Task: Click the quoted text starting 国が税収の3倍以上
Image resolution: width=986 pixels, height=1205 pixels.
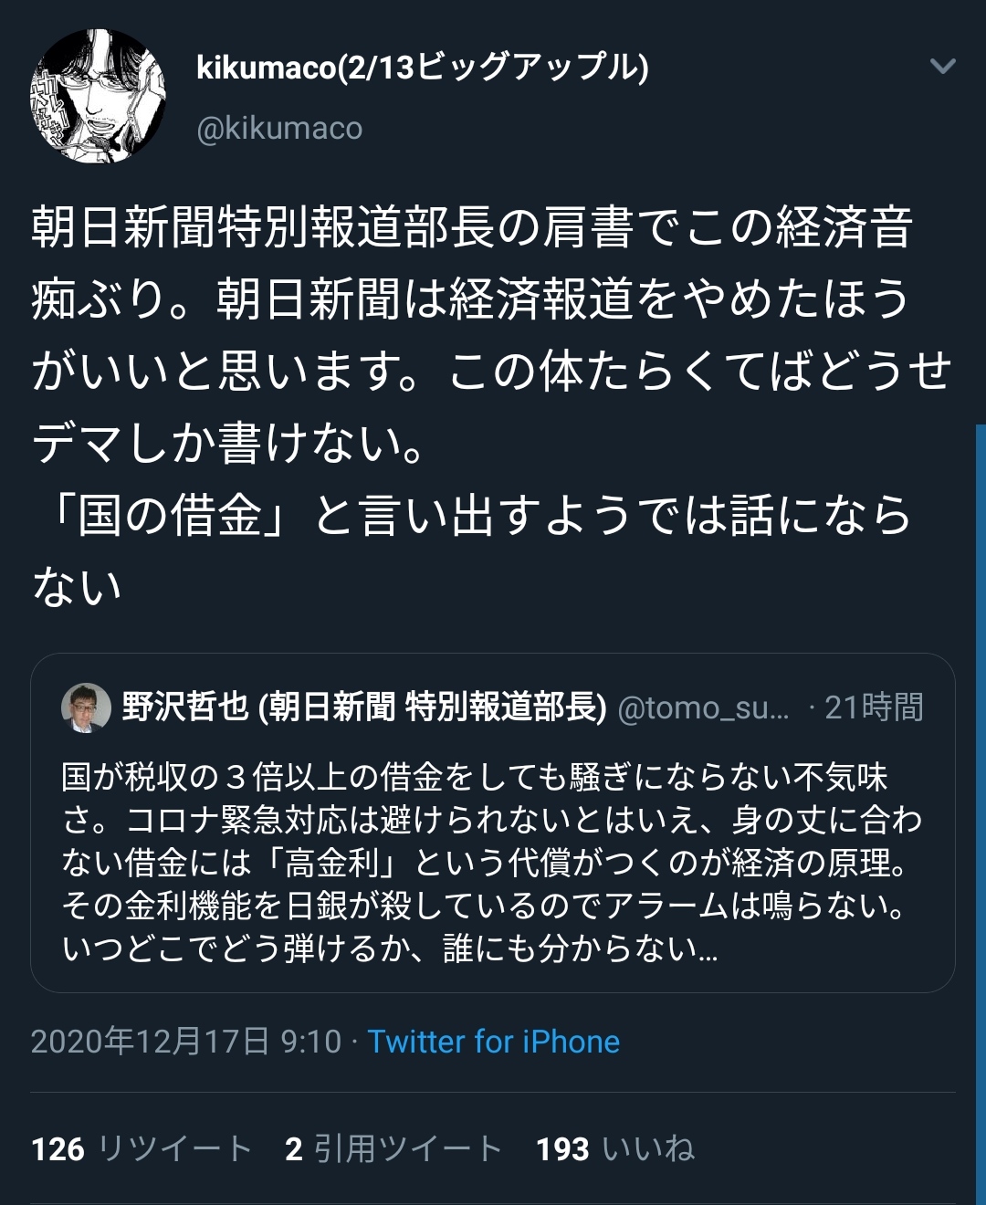Action: point(475,777)
